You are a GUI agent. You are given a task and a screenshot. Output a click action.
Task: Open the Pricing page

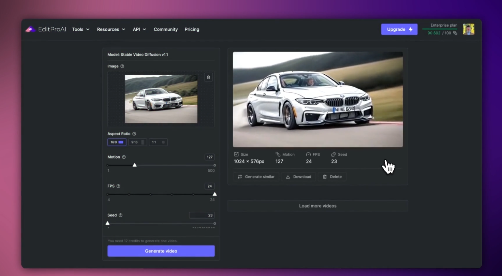click(x=192, y=29)
